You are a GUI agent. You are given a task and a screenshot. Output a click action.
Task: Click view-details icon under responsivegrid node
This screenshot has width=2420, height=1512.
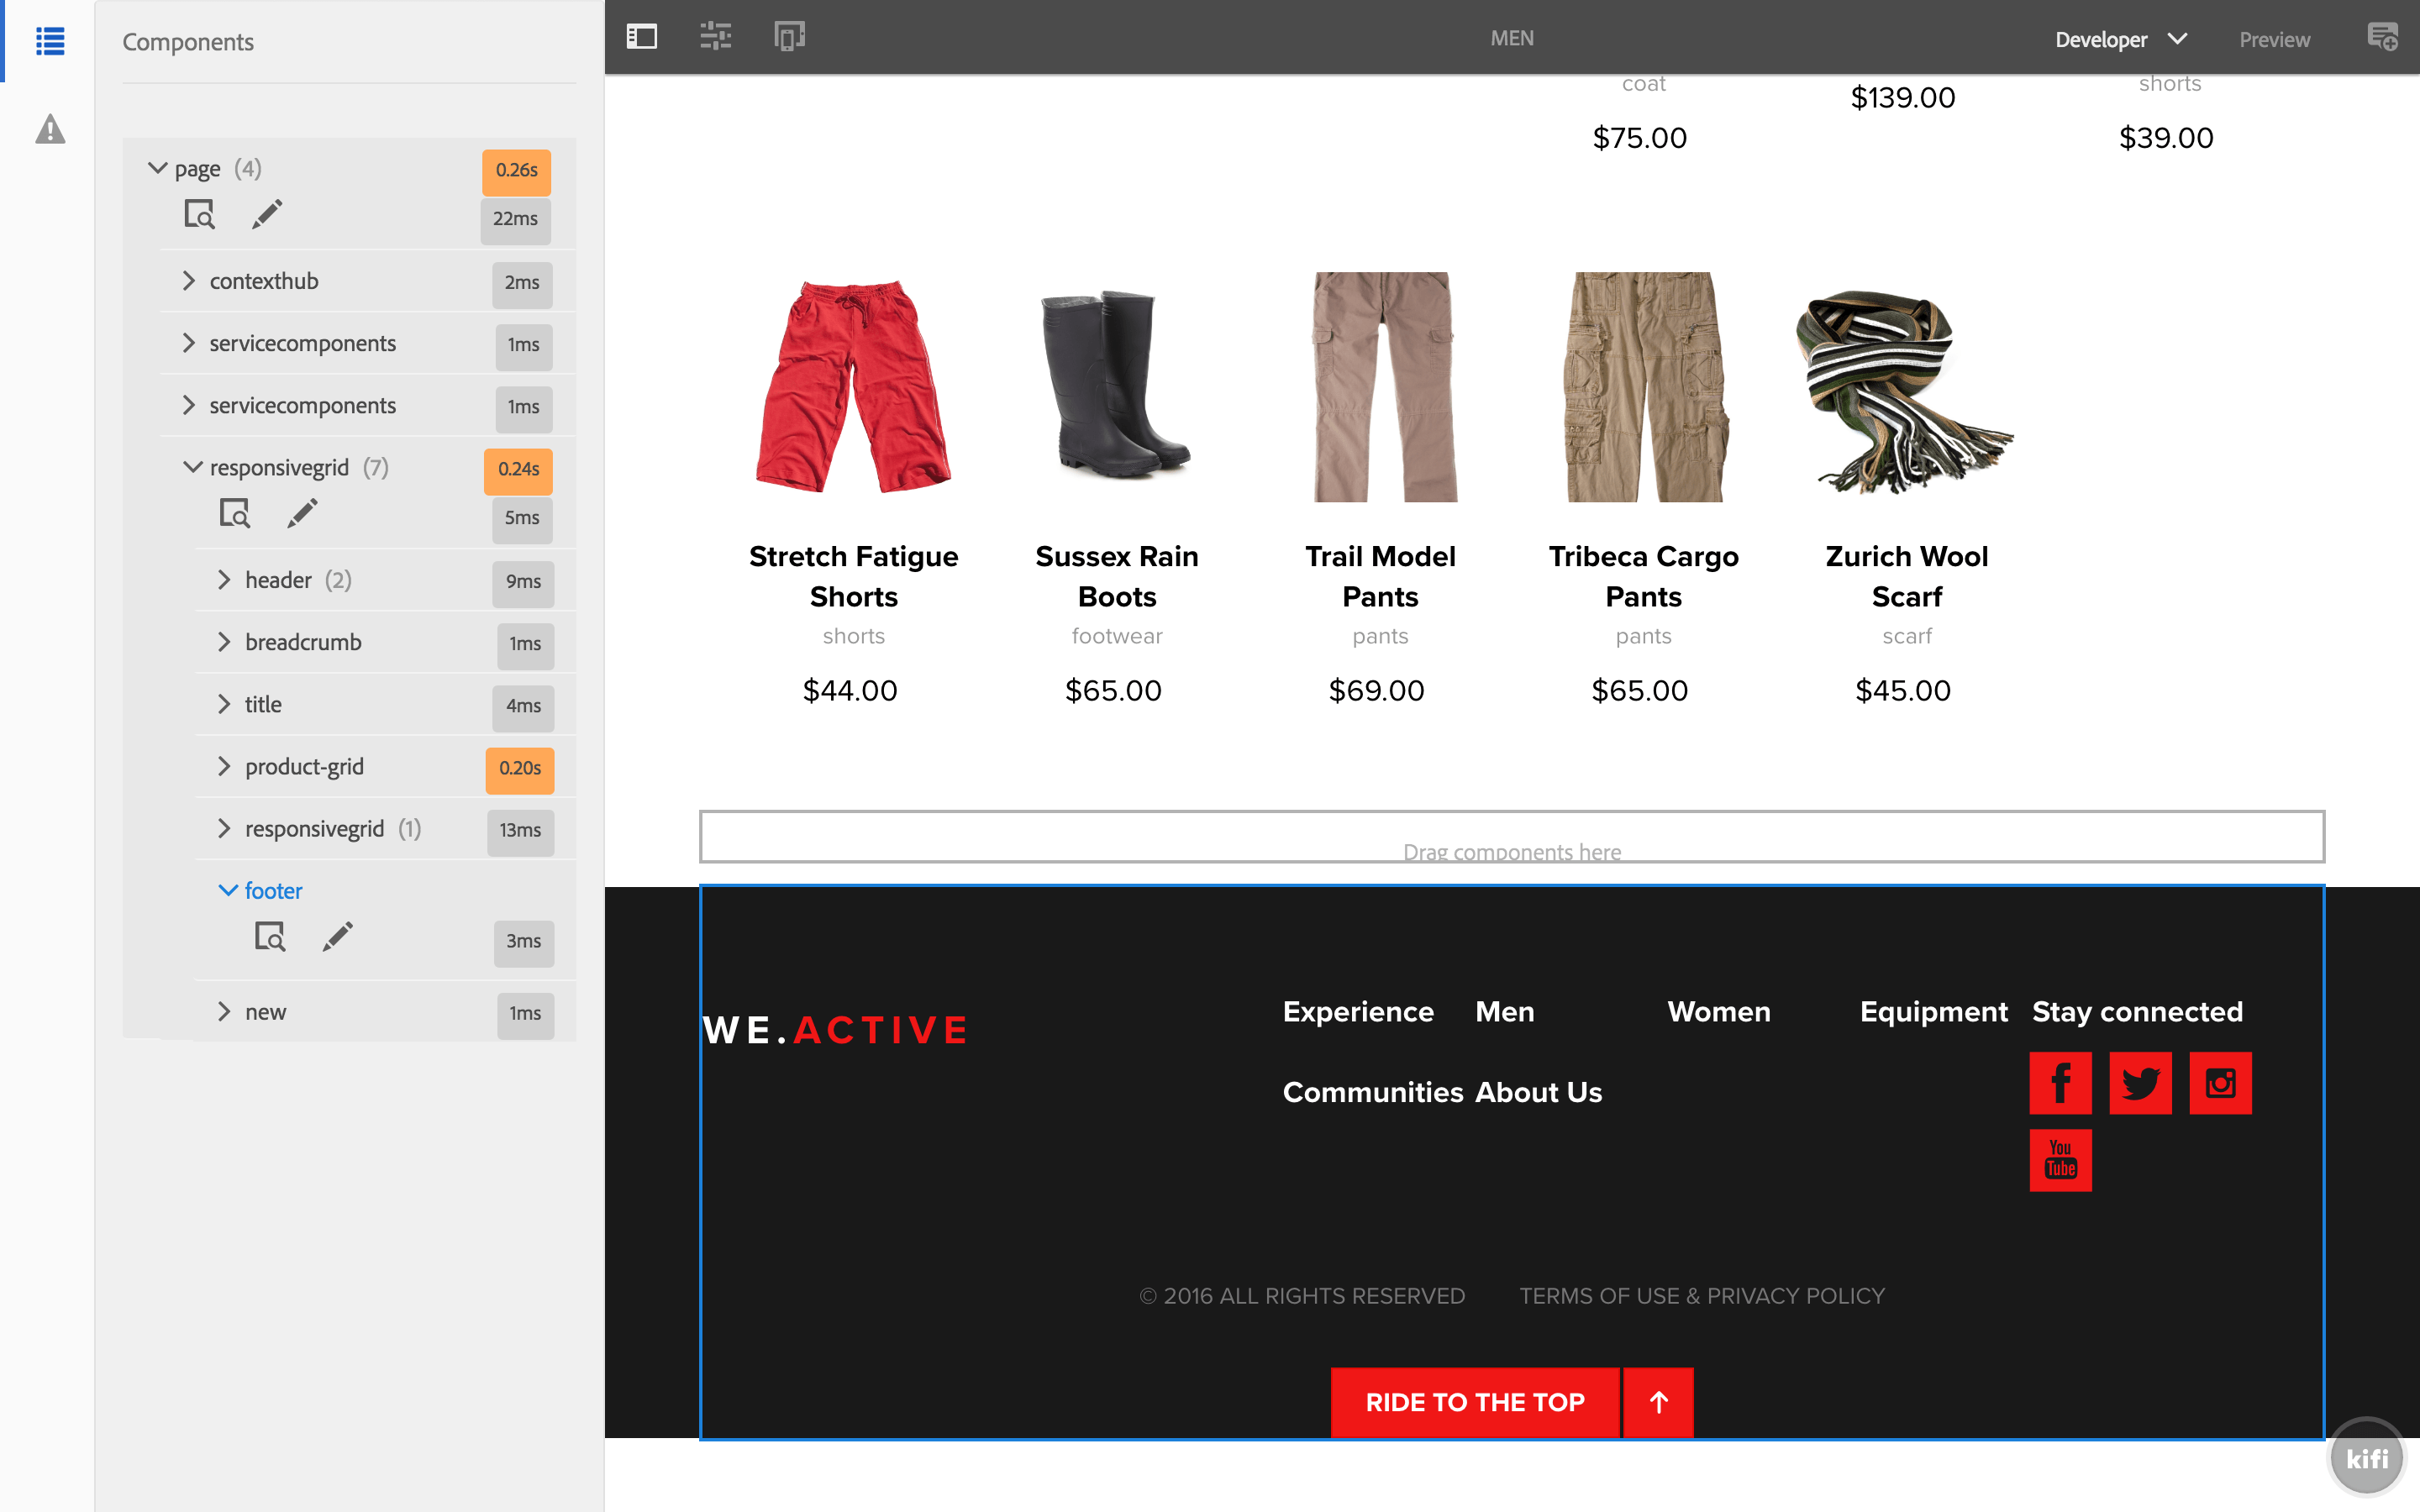coord(234,514)
